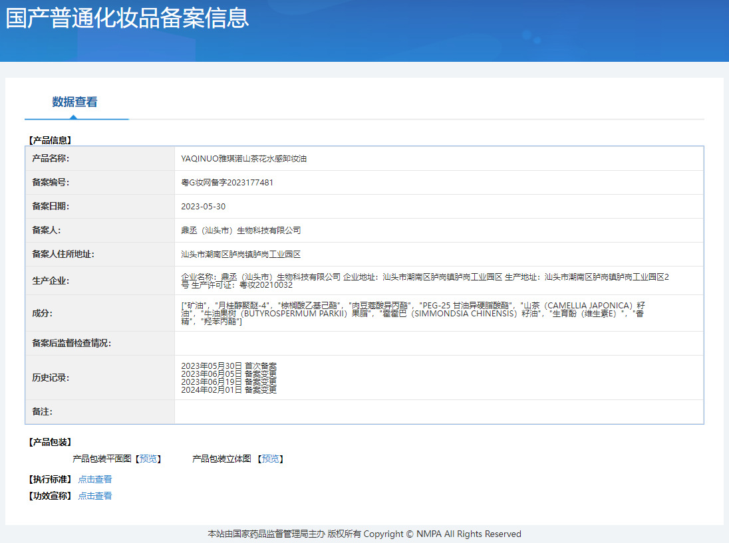Select history entry 2024年02月01日 备案变更
The width and height of the screenshot is (729, 543).
pos(229,389)
